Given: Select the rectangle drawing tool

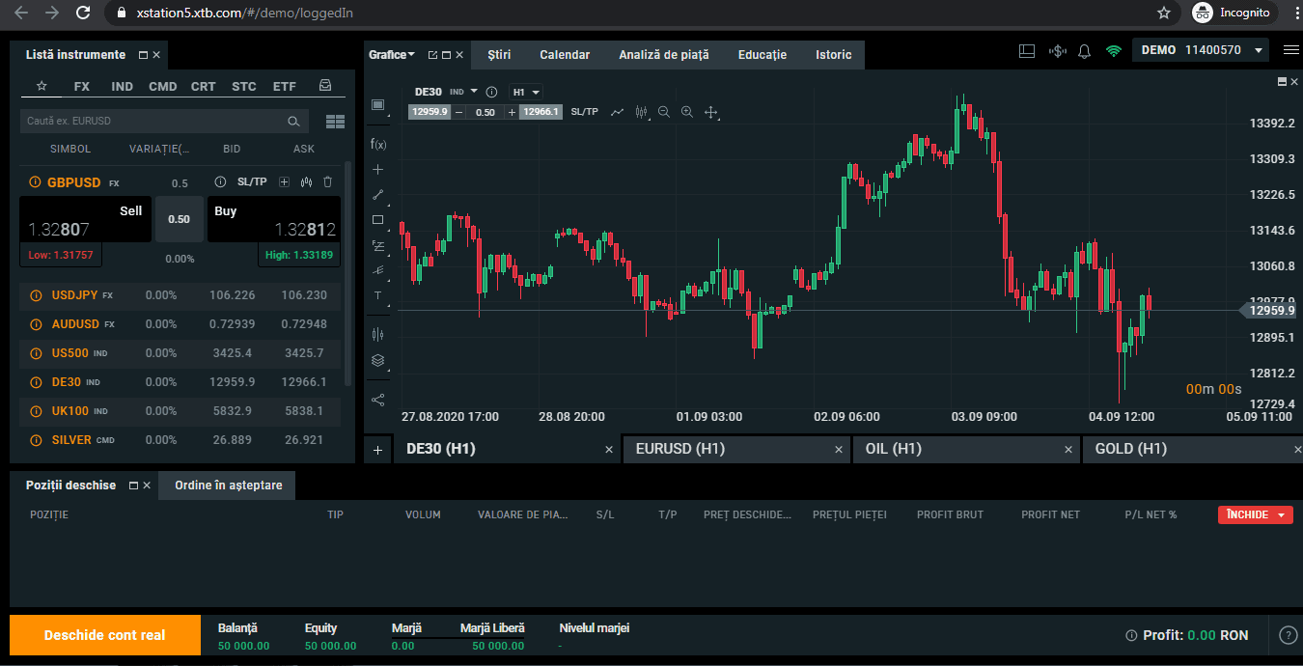Looking at the screenshot, I should (x=377, y=219).
